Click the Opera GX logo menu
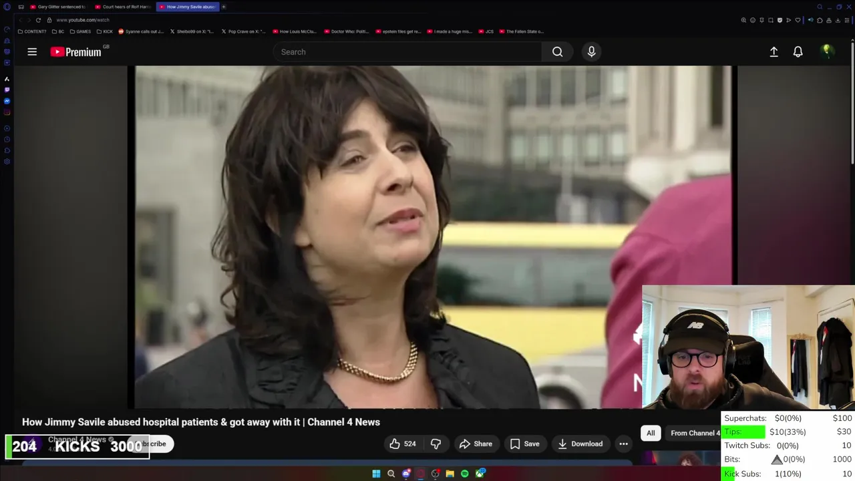 click(x=7, y=7)
